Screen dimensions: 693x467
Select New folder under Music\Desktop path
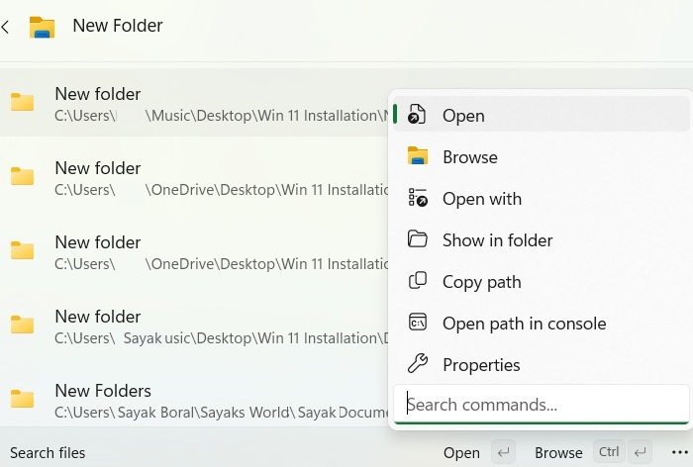point(194,103)
